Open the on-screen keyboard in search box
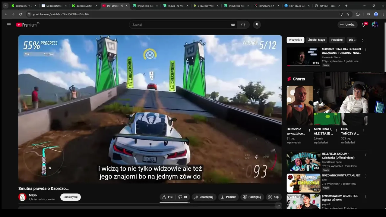Viewport: 386px width, 217px height. [x=233, y=25]
